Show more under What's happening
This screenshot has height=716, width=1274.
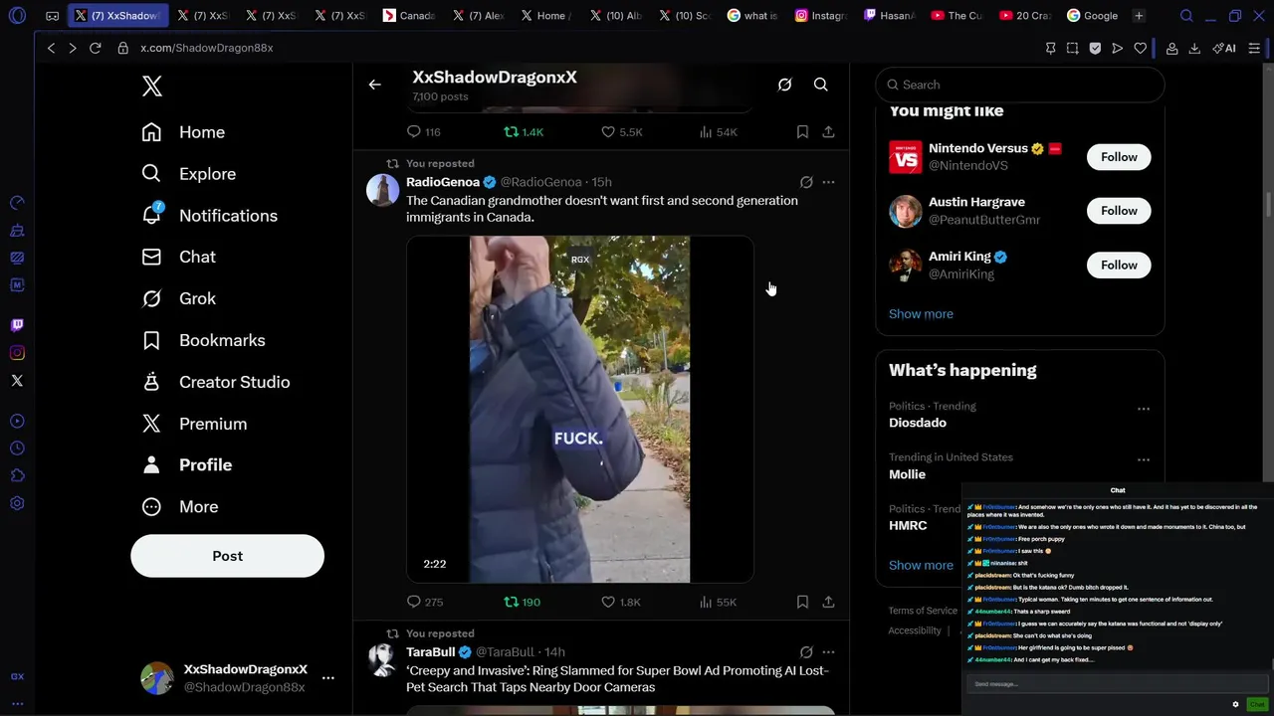coord(921,565)
